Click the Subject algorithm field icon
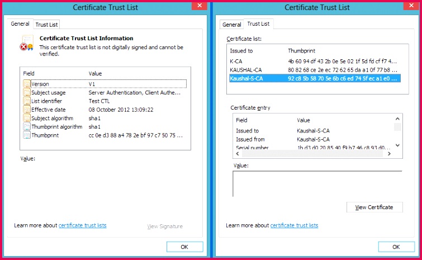Viewport: 422px width, 260px height. click(x=27, y=118)
